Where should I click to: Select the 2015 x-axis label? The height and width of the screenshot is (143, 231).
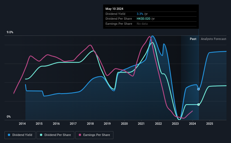(x=39, y=124)
